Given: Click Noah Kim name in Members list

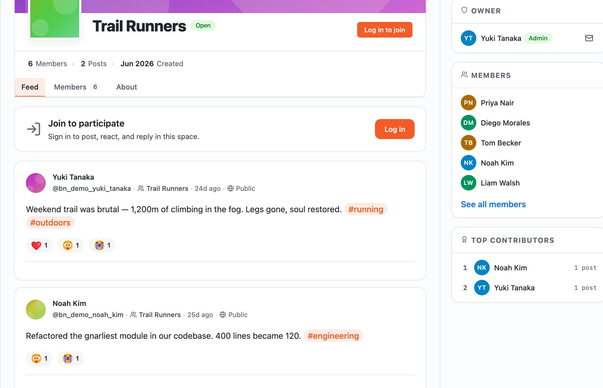Looking at the screenshot, I should pos(497,163).
